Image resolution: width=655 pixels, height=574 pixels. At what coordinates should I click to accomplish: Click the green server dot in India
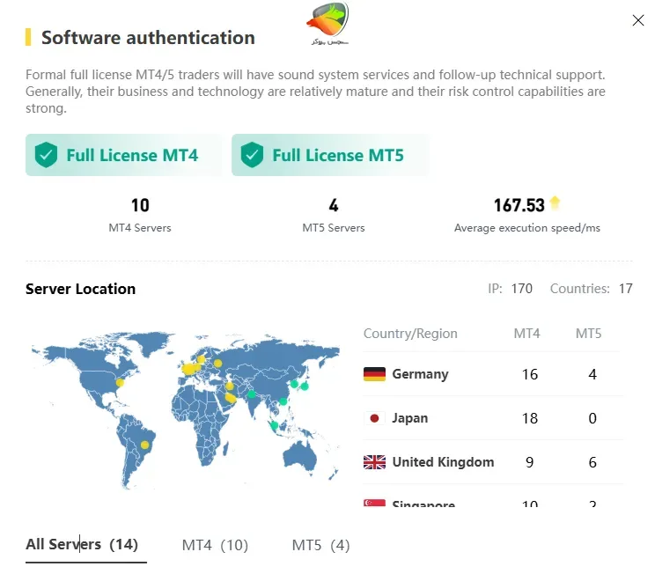[x=252, y=394]
